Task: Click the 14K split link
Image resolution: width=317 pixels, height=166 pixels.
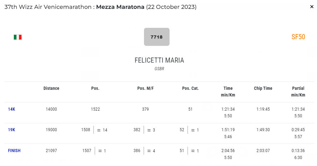Action: pos(11,109)
